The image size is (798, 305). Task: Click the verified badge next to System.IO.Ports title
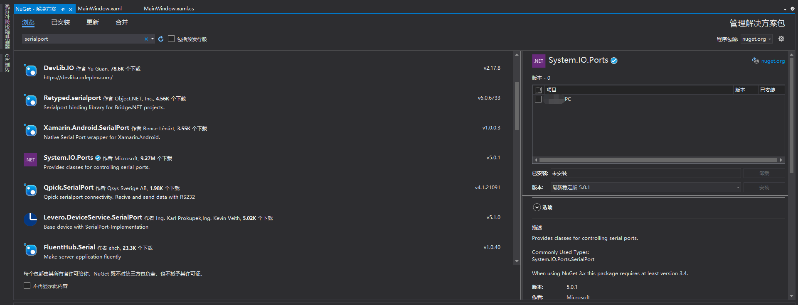pos(614,61)
